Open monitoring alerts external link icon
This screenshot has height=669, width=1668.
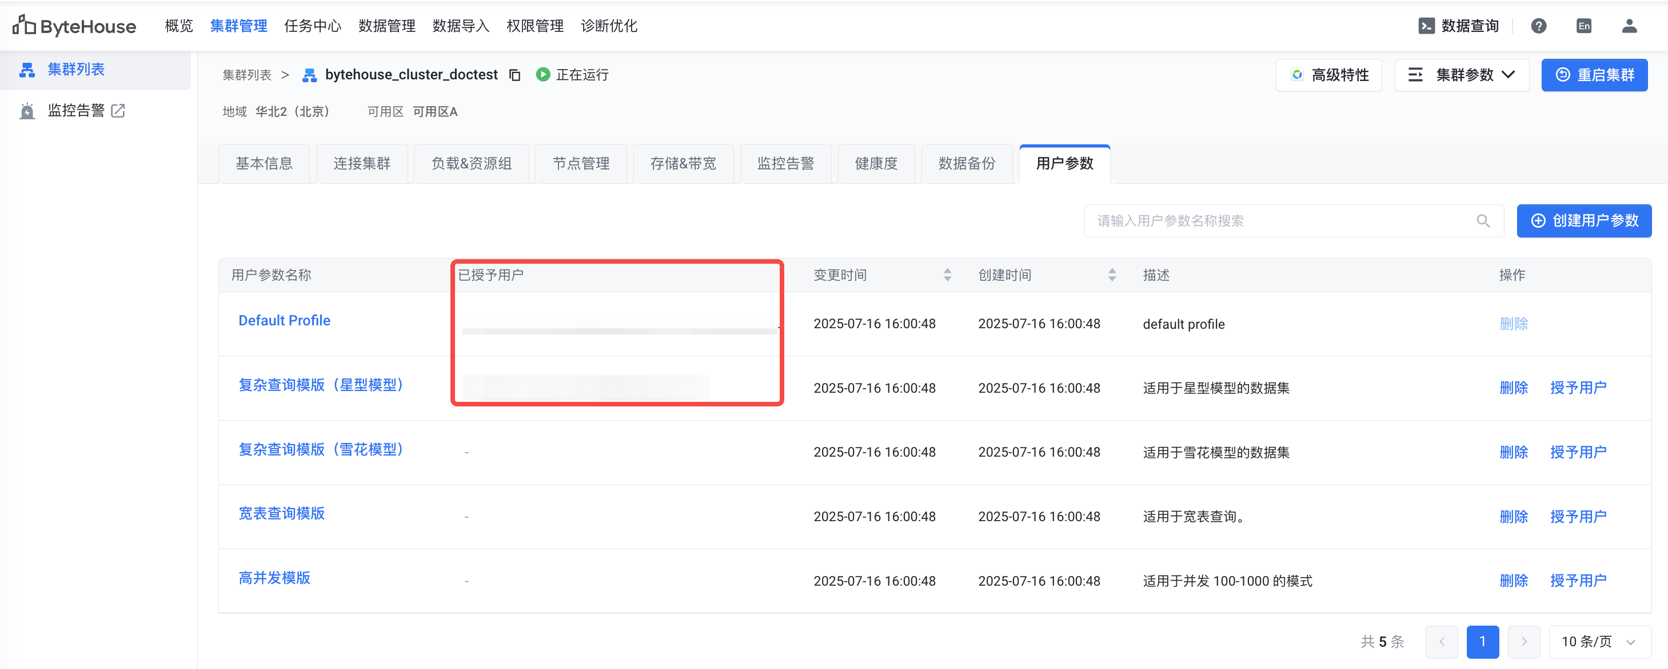point(118,111)
